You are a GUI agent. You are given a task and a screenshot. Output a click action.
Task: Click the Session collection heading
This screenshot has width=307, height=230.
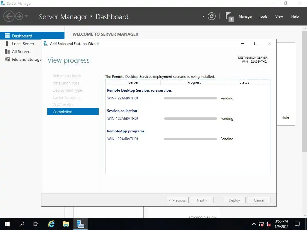tap(122, 111)
